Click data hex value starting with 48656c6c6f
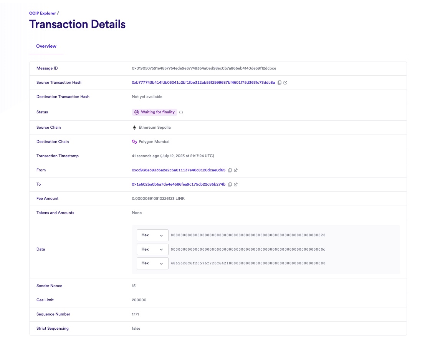Image resolution: width=440 pixels, height=342 pixels. [x=248, y=263]
